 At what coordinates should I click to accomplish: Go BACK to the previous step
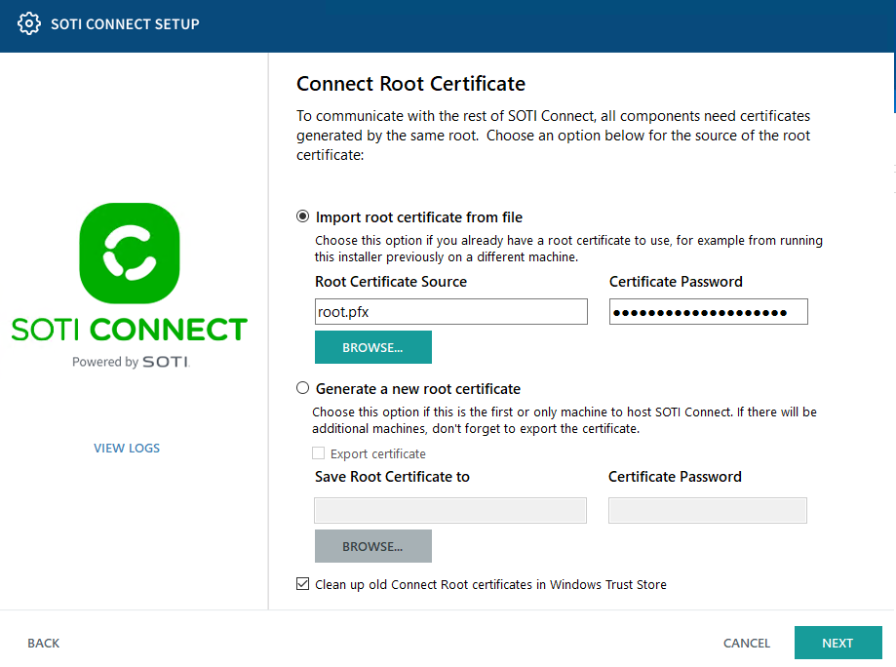pyautogui.click(x=43, y=643)
